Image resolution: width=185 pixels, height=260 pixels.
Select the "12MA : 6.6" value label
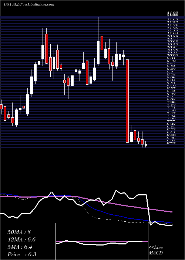pyautogui.click(x=21, y=240)
